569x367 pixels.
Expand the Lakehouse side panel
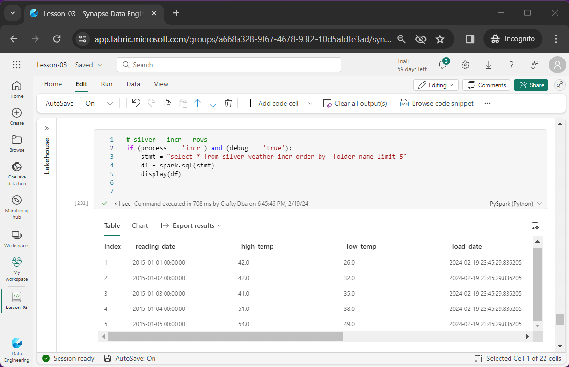pos(47,128)
